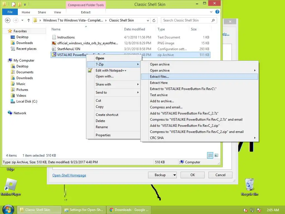Click properties quick access toolbar icon

click(14, 4)
